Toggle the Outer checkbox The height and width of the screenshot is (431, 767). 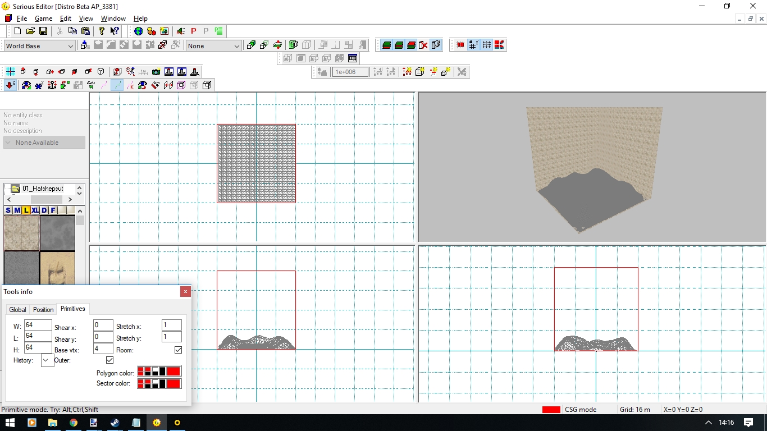tap(109, 360)
